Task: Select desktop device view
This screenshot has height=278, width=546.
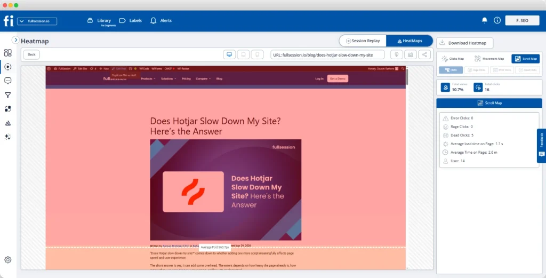Action: point(229,55)
